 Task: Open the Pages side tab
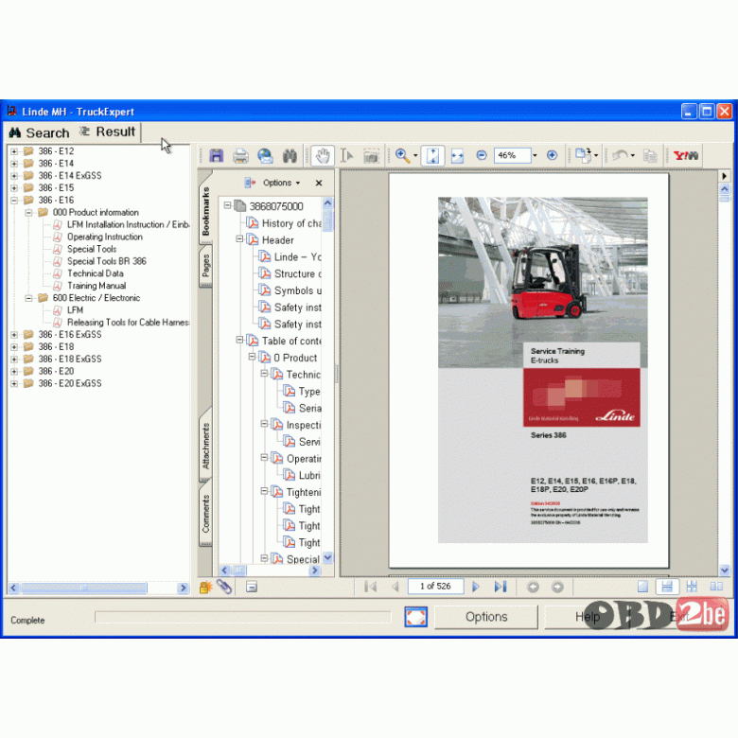pos(205,266)
